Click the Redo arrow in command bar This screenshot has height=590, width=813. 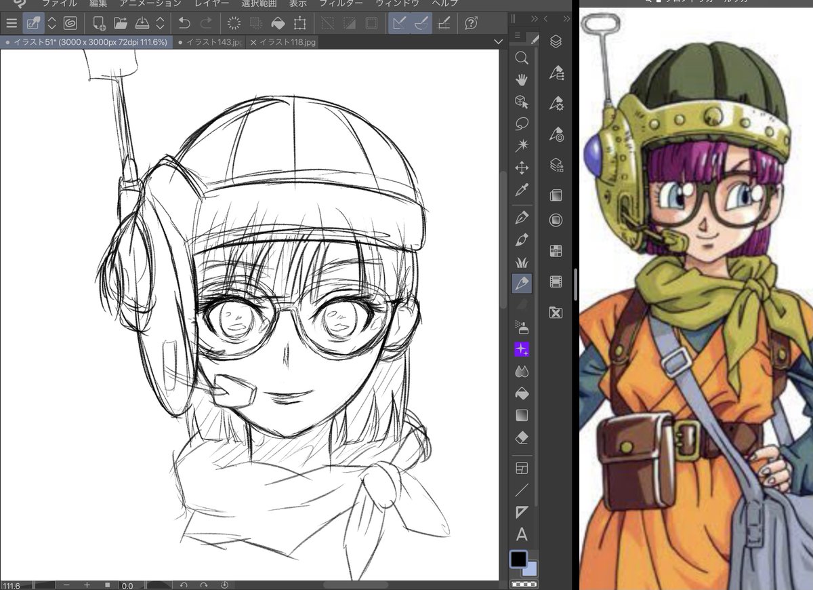[x=206, y=23]
